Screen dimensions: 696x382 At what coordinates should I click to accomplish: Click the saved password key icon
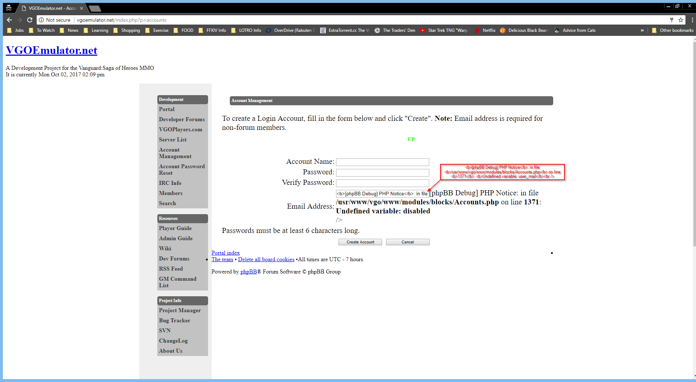pyautogui.click(x=671, y=20)
